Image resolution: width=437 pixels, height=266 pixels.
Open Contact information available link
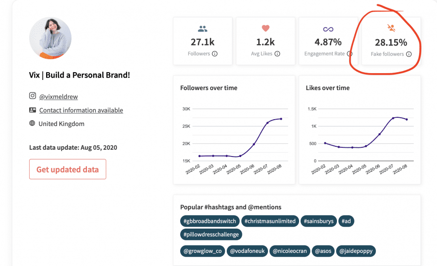[81, 110]
